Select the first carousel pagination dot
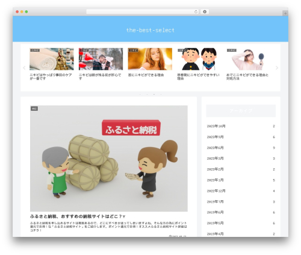301x255 pixels. (140, 94)
